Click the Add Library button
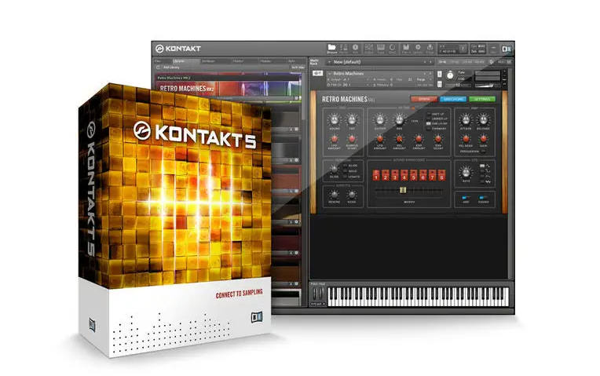This screenshot has width=600, height=376. (171, 68)
